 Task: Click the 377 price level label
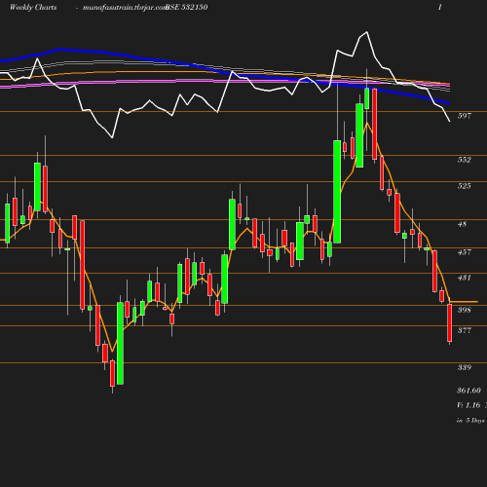tap(464, 330)
